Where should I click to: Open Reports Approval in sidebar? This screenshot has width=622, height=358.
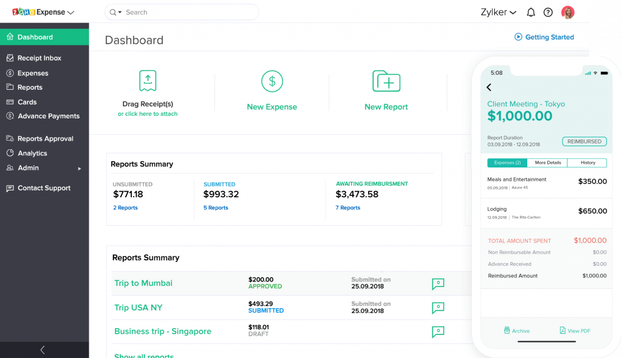44,138
